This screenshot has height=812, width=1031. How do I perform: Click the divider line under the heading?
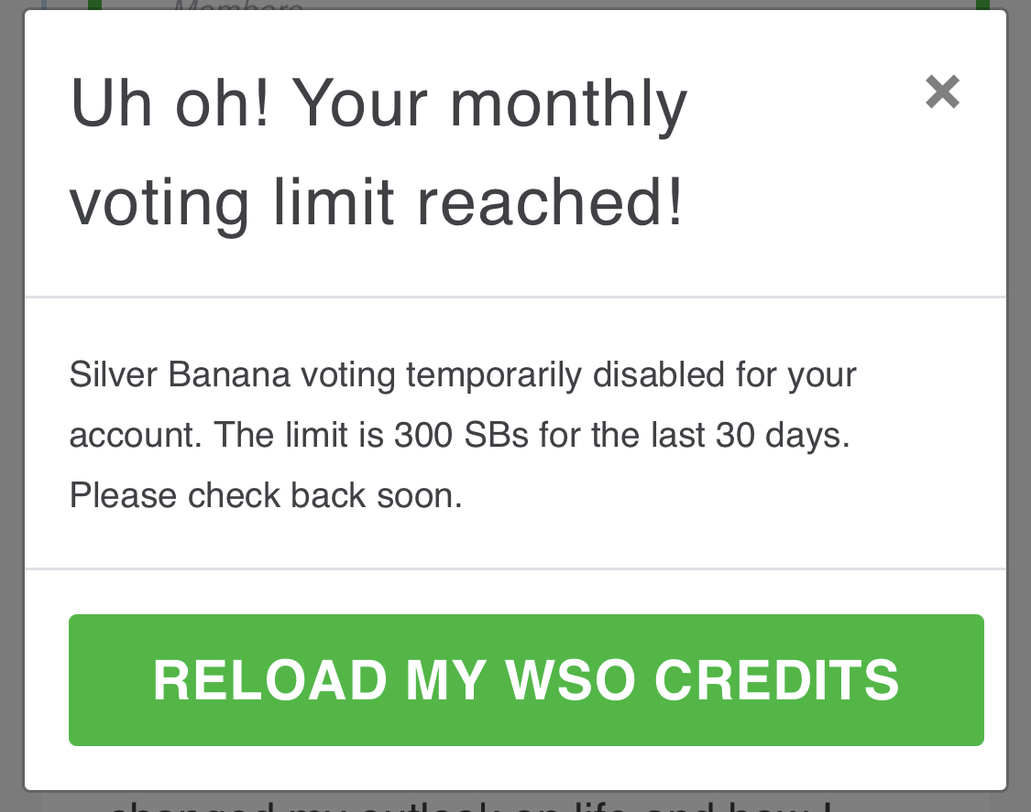(x=515, y=297)
